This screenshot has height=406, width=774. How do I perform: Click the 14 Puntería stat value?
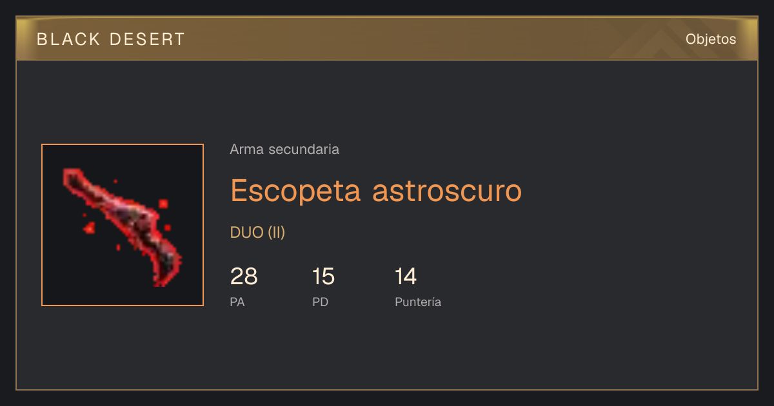(x=406, y=276)
